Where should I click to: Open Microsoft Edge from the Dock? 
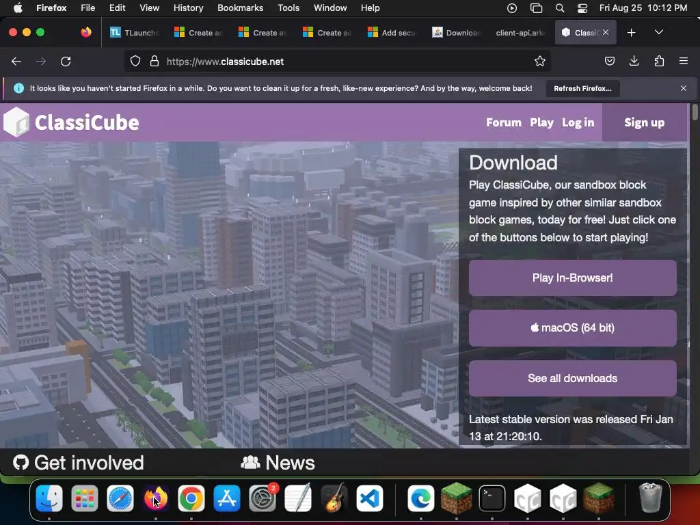pyautogui.click(x=420, y=498)
